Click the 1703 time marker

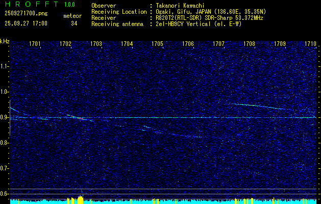point(96,43)
